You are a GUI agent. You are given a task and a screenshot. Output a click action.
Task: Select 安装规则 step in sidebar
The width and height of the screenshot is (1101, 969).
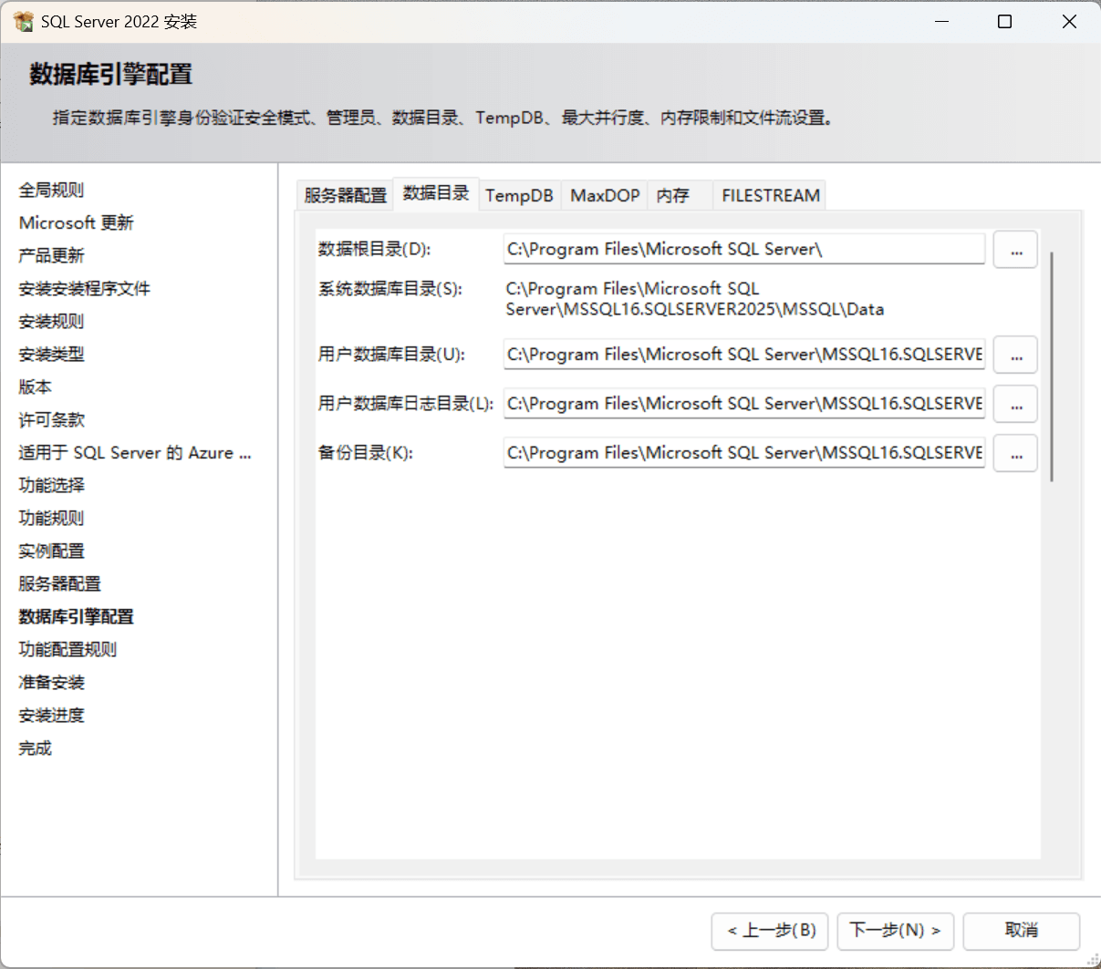coord(51,321)
